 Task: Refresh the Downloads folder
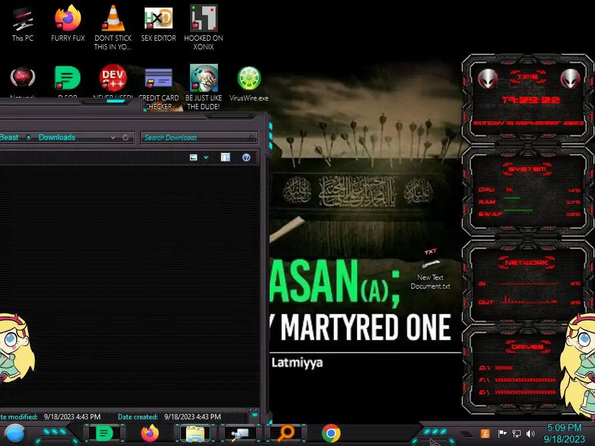(126, 138)
